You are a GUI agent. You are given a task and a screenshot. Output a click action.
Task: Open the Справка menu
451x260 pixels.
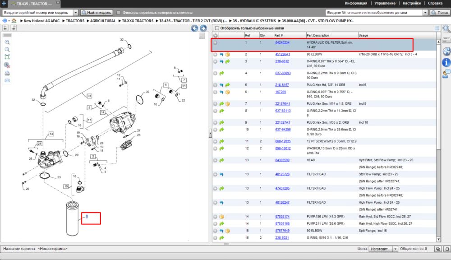(435, 3)
